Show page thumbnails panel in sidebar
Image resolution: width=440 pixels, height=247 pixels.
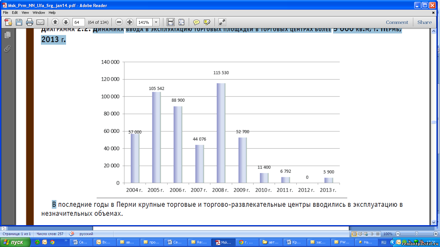coord(7,35)
